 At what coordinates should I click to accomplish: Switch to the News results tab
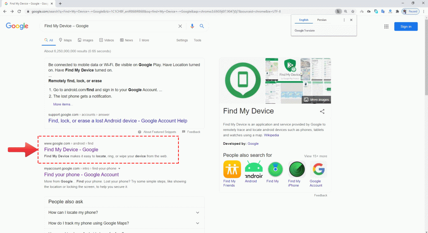click(126, 40)
